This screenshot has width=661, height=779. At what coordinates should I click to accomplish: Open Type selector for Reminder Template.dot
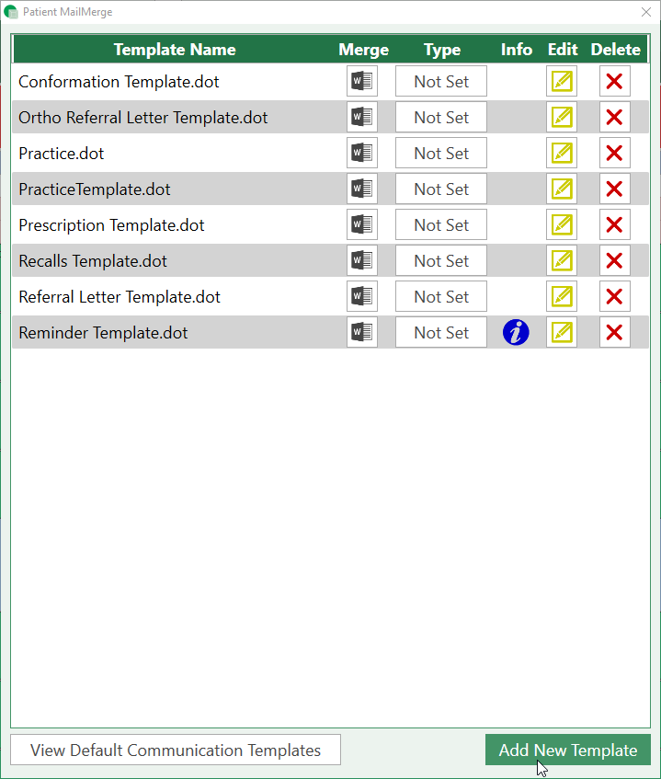pyautogui.click(x=441, y=333)
